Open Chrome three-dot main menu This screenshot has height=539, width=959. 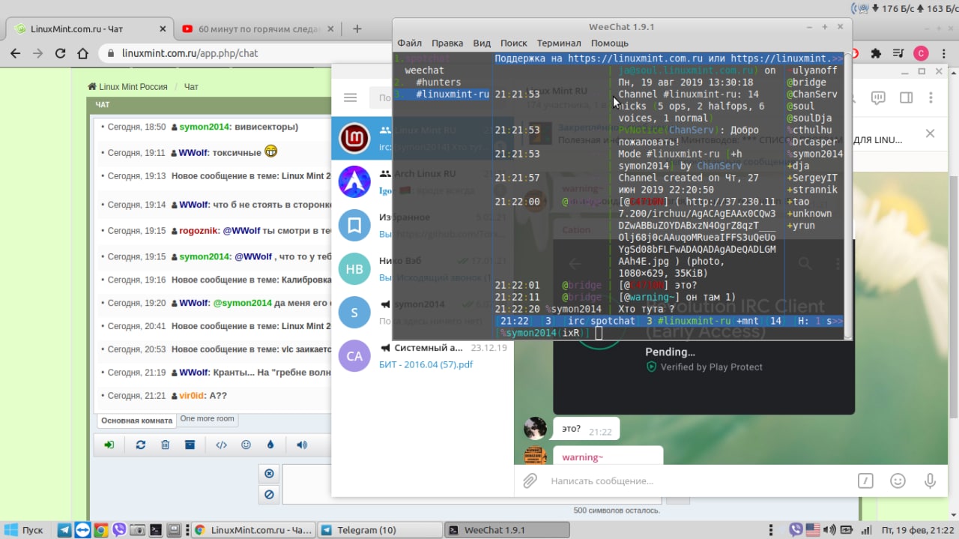coord(944,53)
